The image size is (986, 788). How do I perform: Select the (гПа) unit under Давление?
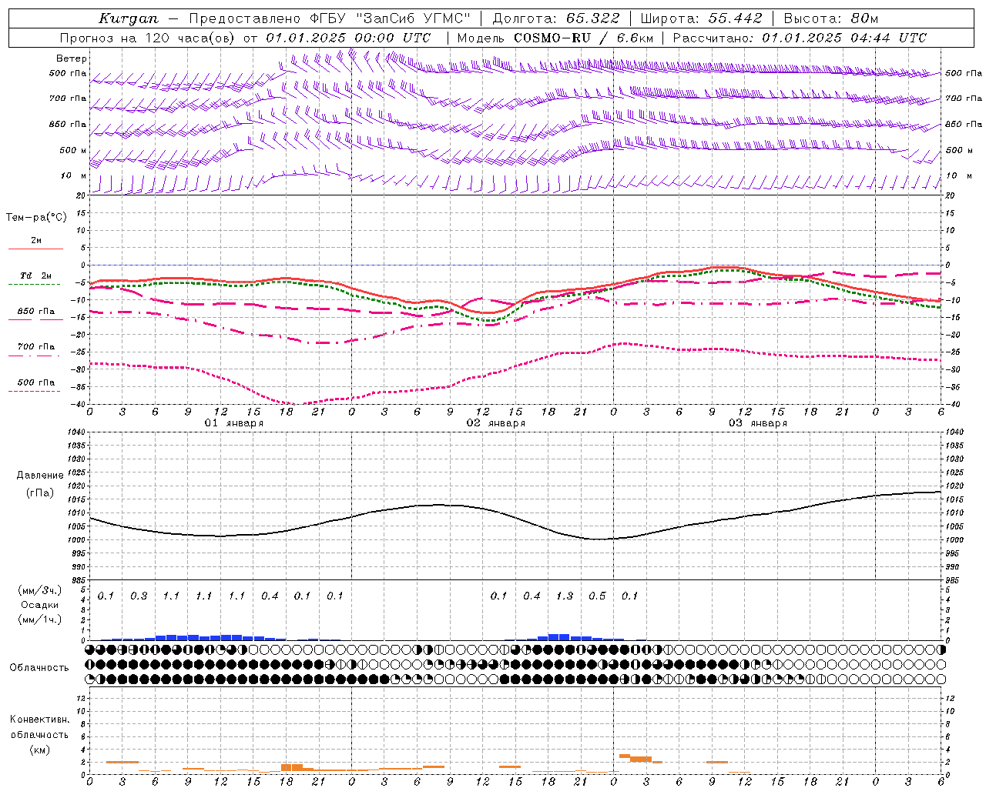tap(40, 493)
